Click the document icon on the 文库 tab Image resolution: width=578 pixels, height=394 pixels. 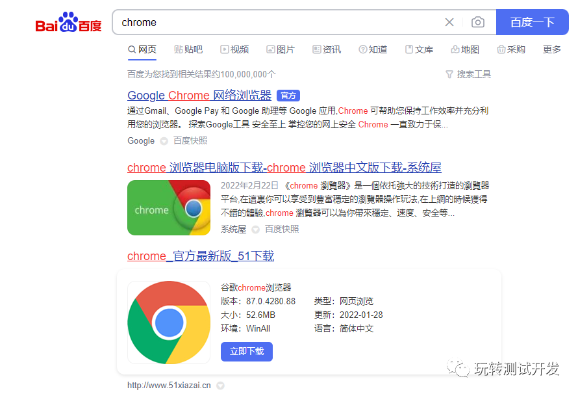point(410,49)
